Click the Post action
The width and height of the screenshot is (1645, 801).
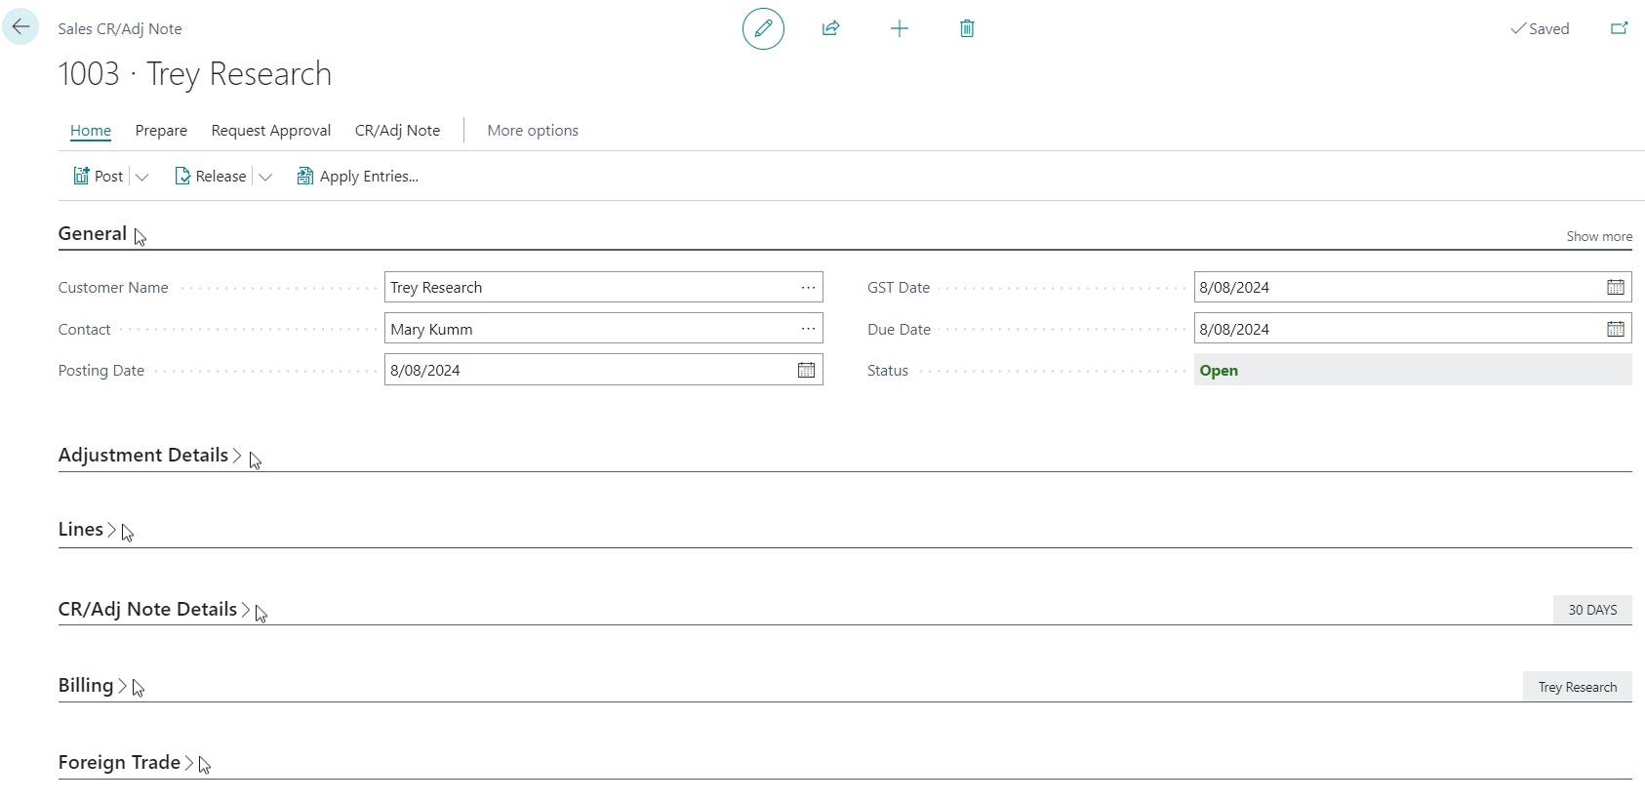click(x=99, y=177)
